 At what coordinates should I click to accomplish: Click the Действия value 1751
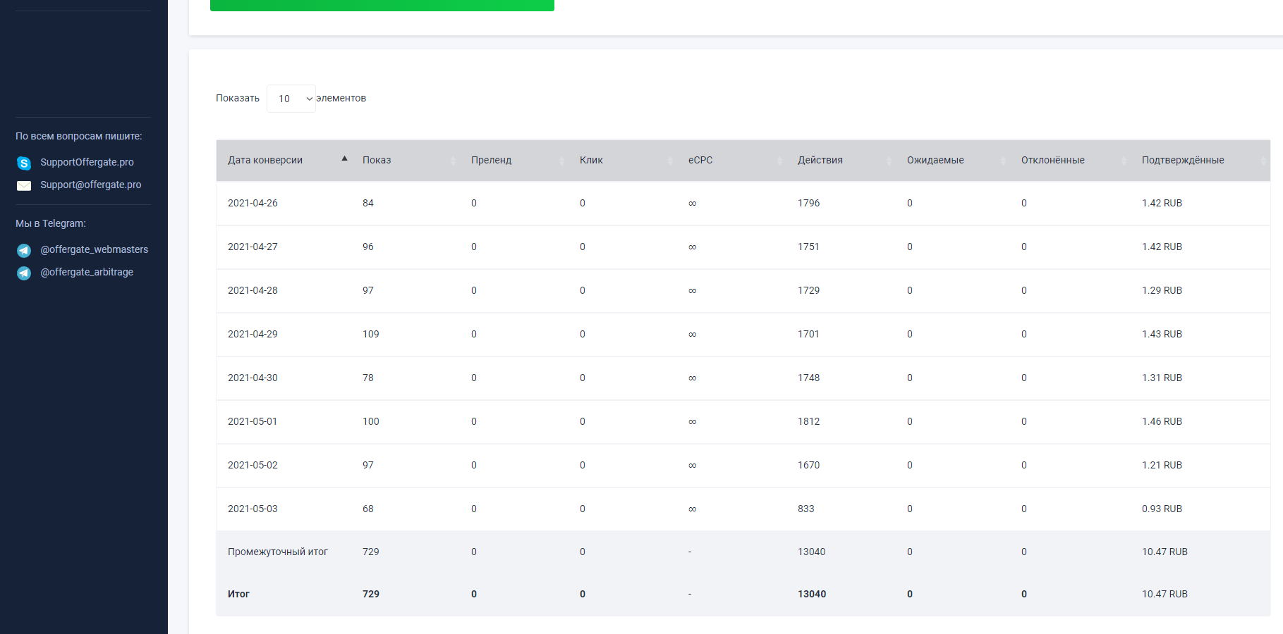[809, 247]
